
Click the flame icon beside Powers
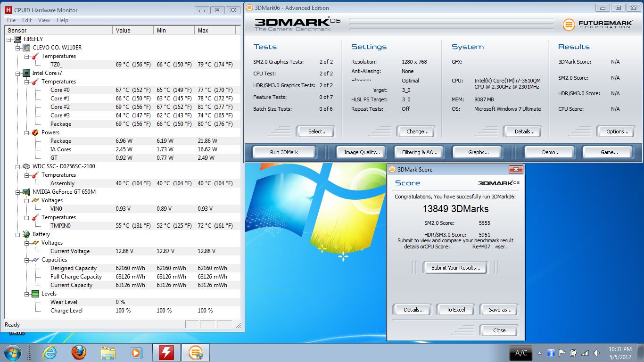[x=35, y=132]
